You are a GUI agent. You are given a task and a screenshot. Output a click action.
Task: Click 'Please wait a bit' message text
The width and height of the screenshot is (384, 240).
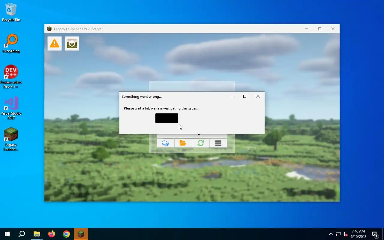tap(162, 108)
